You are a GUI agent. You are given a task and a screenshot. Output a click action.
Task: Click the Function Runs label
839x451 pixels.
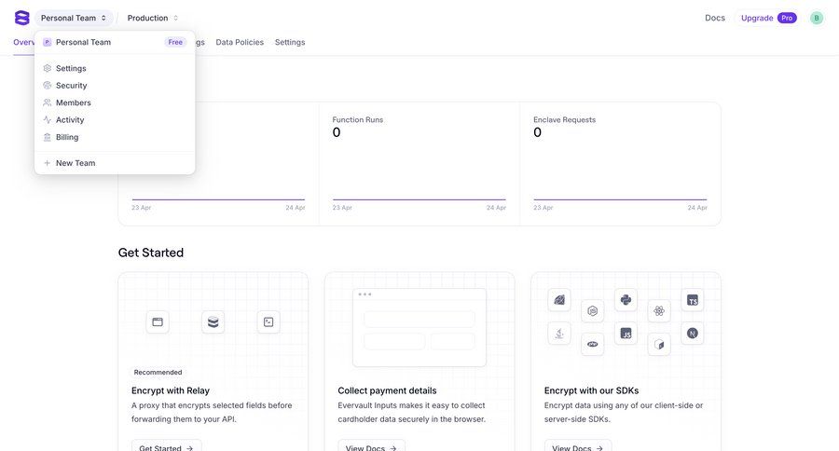click(x=358, y=120)
